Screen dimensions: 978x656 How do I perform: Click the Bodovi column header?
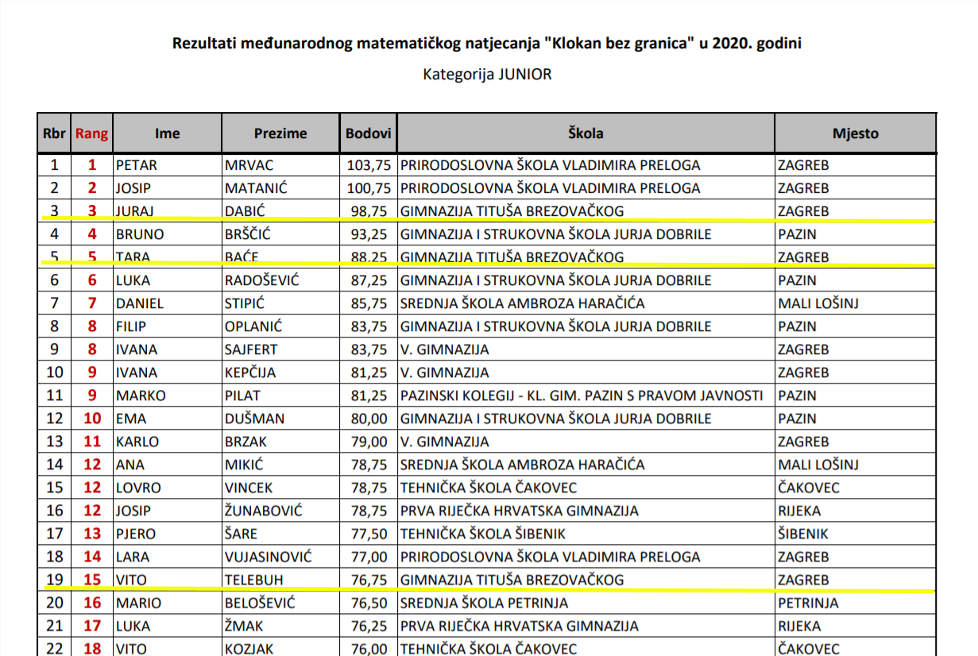point(368,133)
